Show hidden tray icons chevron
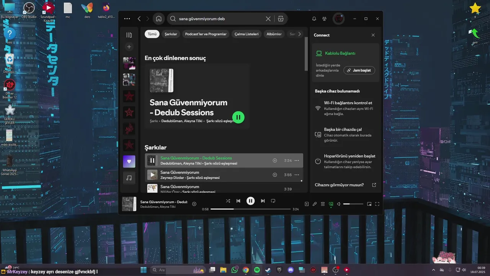The width and height of the screenshot is (490, 276). pos(434,270)
